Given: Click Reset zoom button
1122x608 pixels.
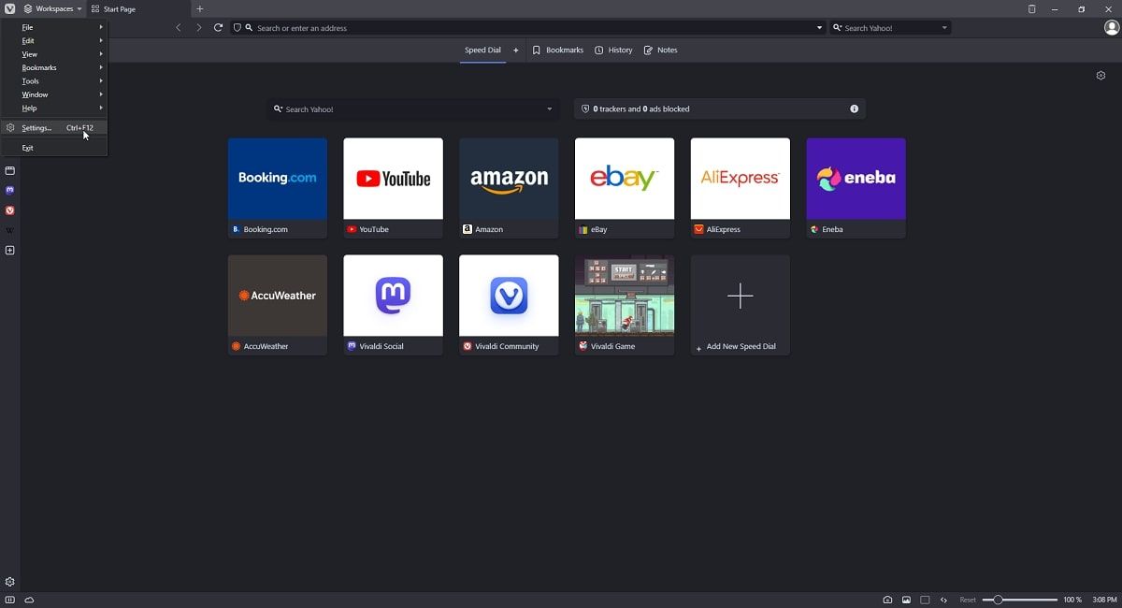Looking at the screenshot, I should (x=968, y=600).
